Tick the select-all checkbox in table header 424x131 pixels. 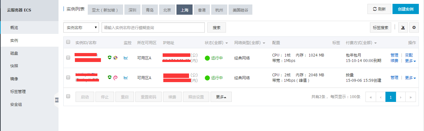pos(68,42)
